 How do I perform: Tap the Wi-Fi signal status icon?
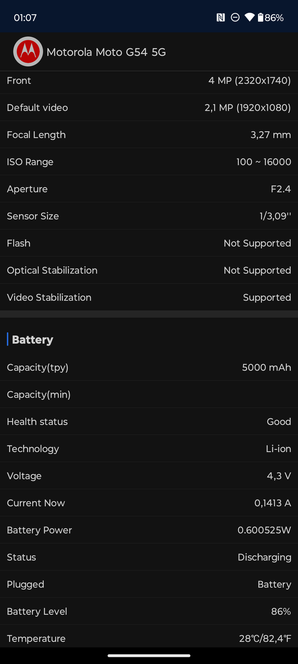coord(250,18)
